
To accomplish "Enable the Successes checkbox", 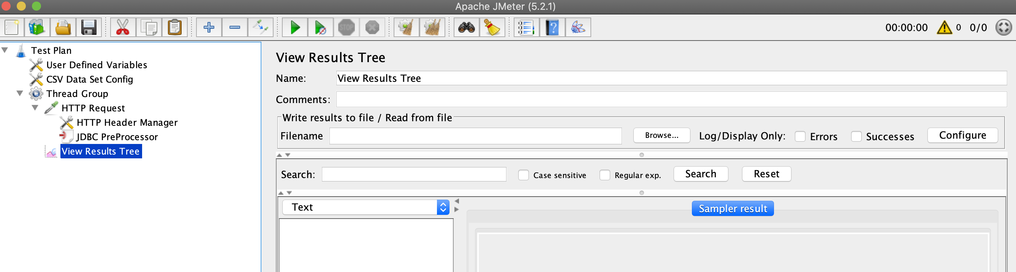I will click(856, 136).
